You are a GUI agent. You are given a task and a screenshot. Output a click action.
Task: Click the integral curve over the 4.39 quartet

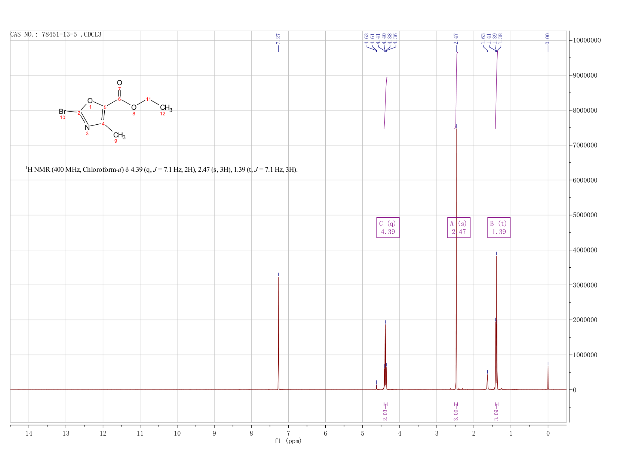click(386, 103)
